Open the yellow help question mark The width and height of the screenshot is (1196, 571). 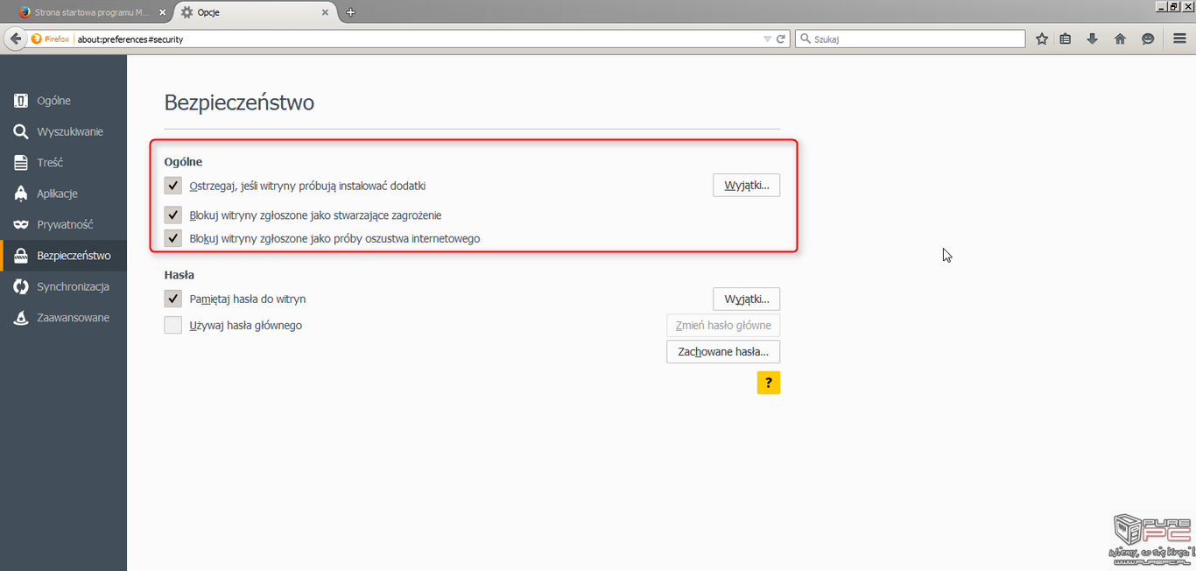[x=768, y=383]
